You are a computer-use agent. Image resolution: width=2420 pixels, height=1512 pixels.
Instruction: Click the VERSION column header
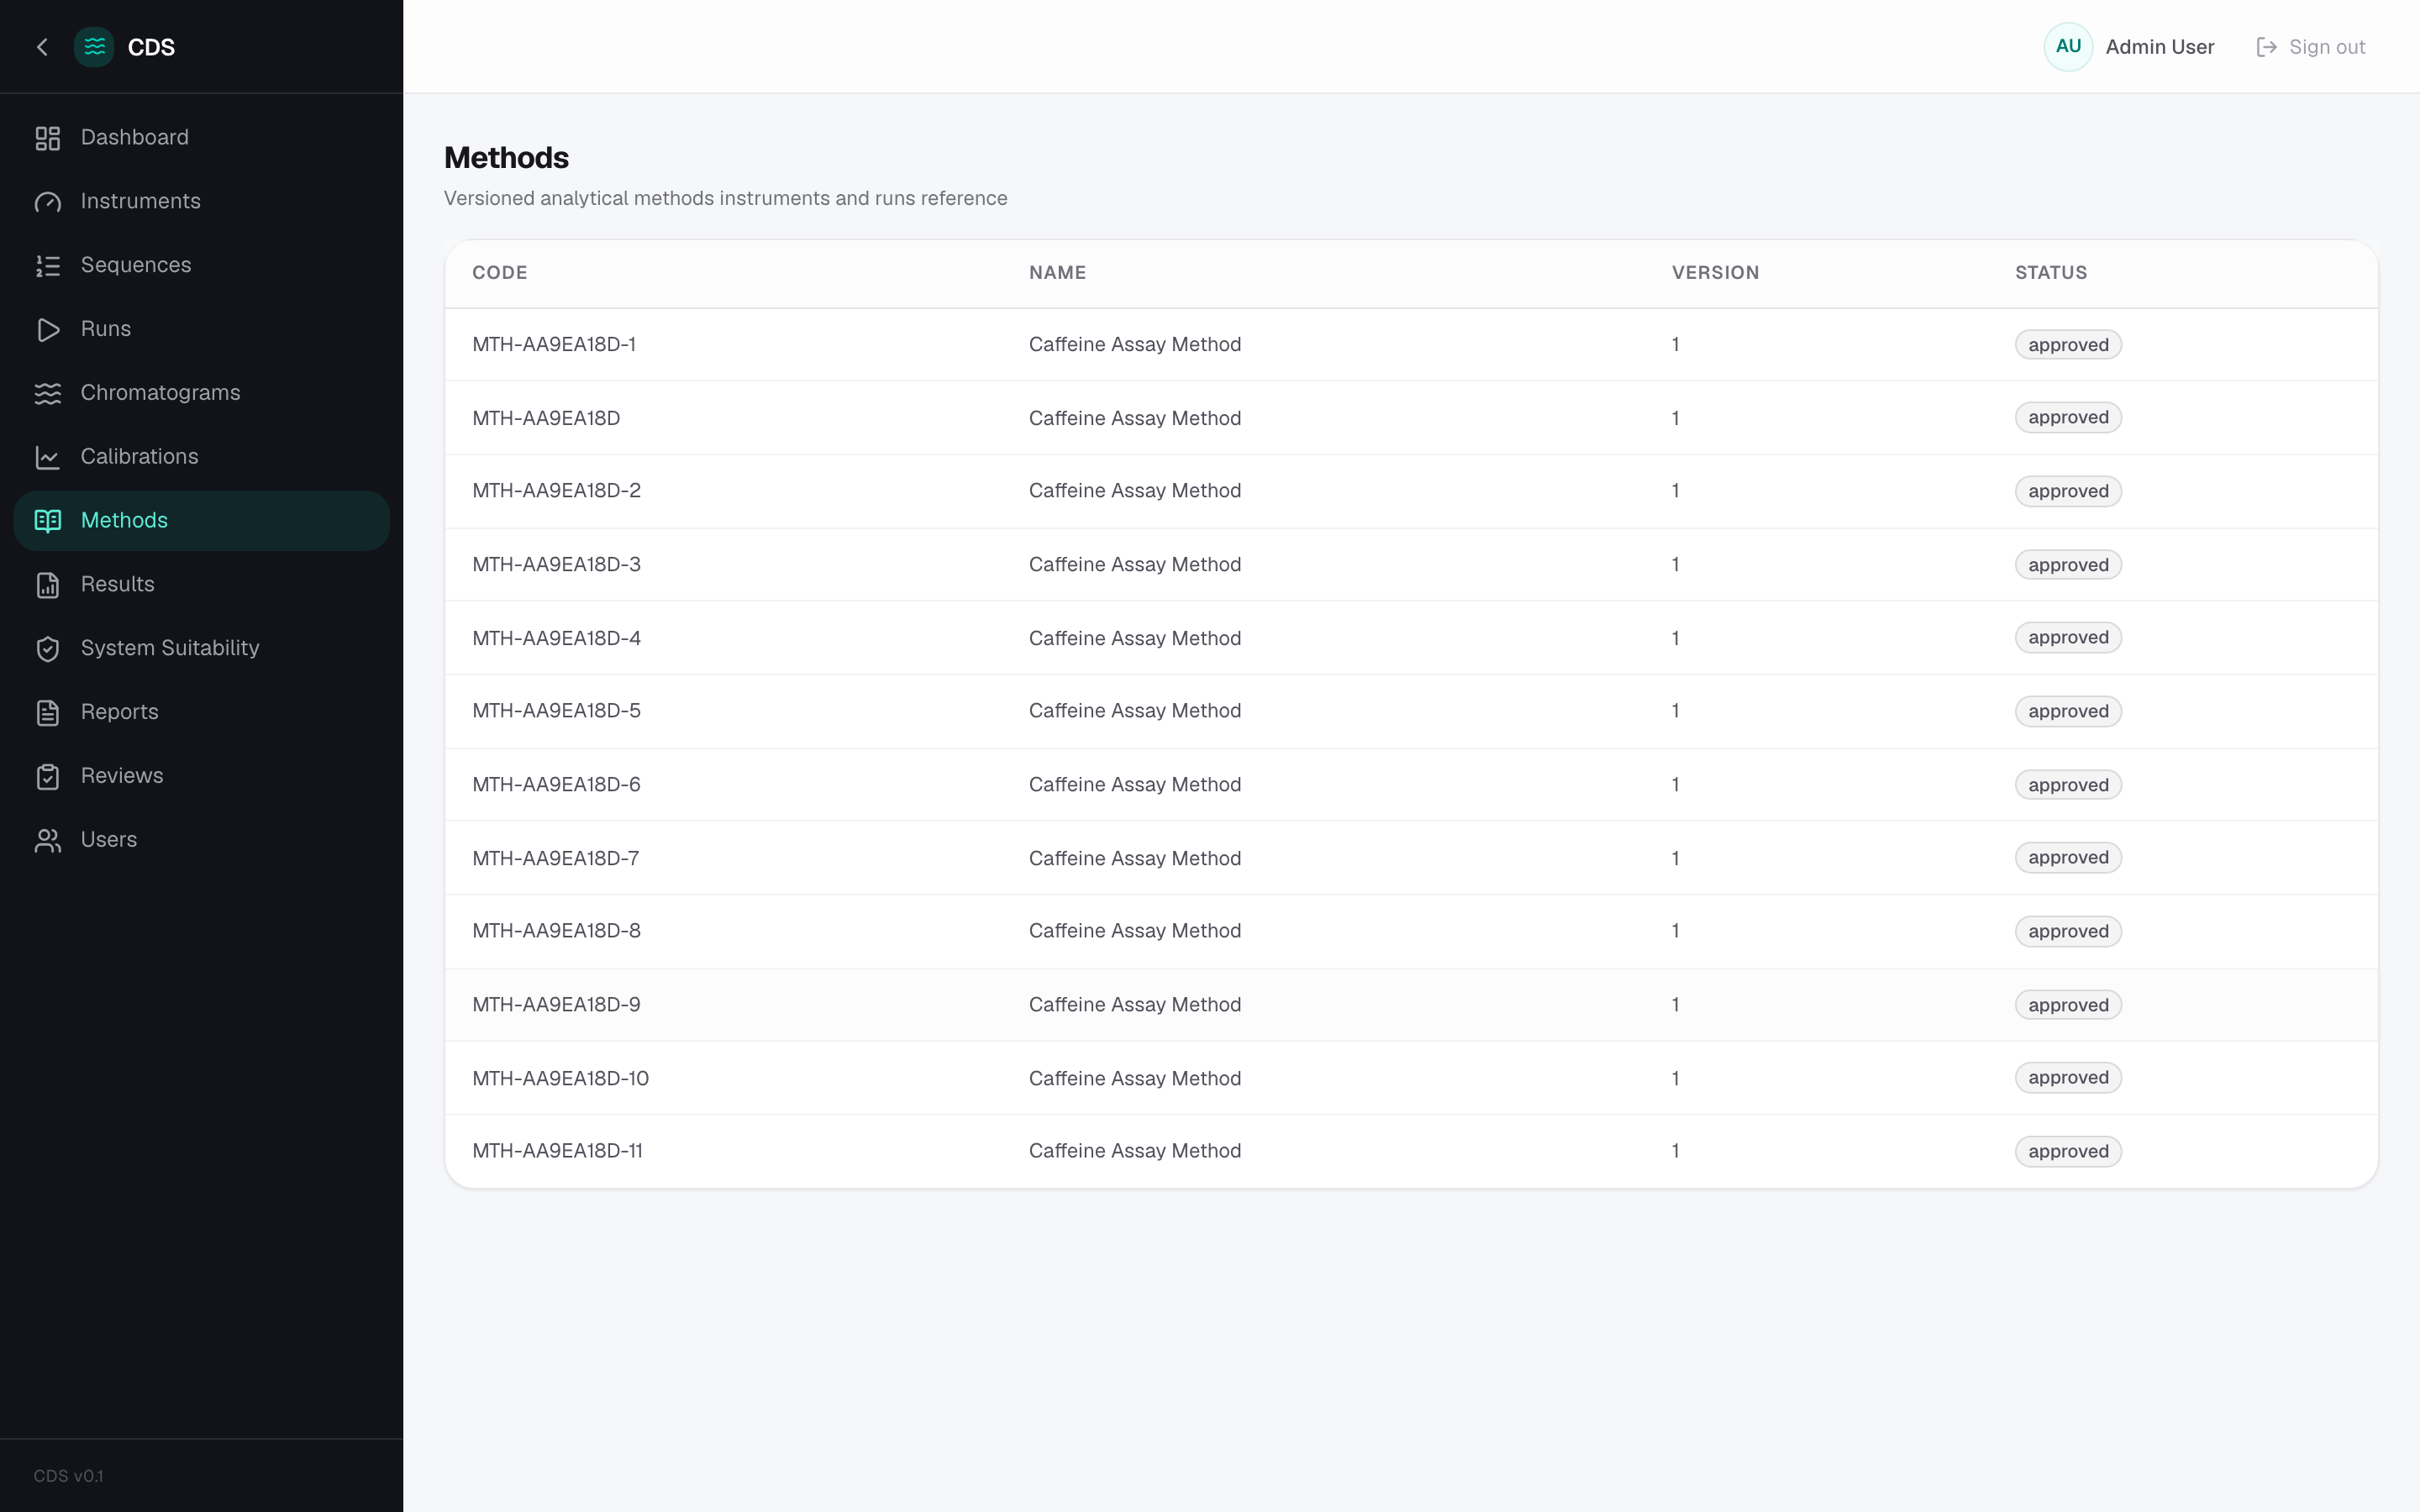pyautogui.click(x=1715, y=273)
